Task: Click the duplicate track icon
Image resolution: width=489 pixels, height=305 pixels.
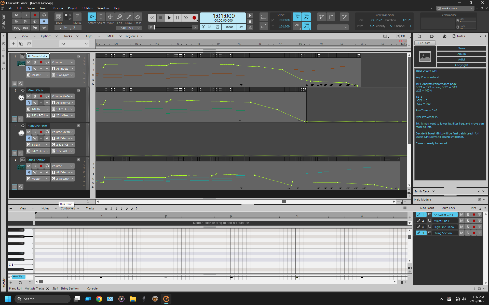Action: point(21,44)
